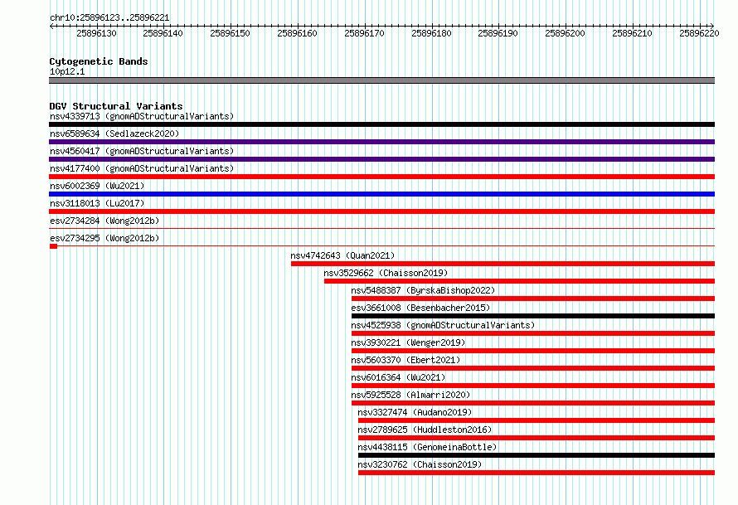Click the nsv4339713 (gnomADStructuralVariants) label
This screenshot has height=505, width=738.
click(142, 116)
